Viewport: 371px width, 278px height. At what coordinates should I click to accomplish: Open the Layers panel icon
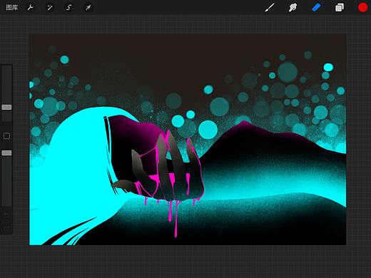[340, 8]
